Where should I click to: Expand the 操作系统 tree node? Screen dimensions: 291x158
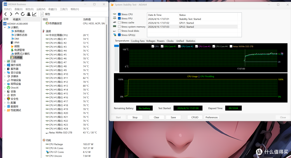[x=5, y=65]
